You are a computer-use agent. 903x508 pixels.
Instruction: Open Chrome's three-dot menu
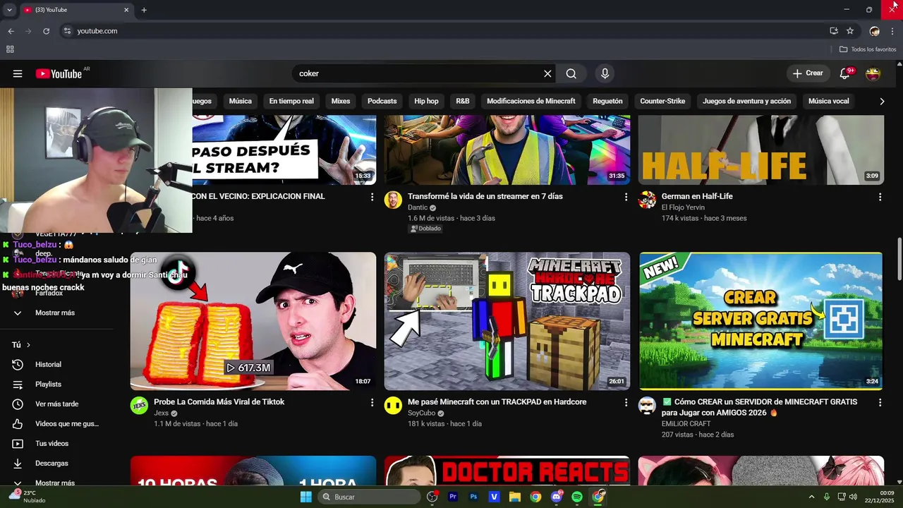coord(892,31)
